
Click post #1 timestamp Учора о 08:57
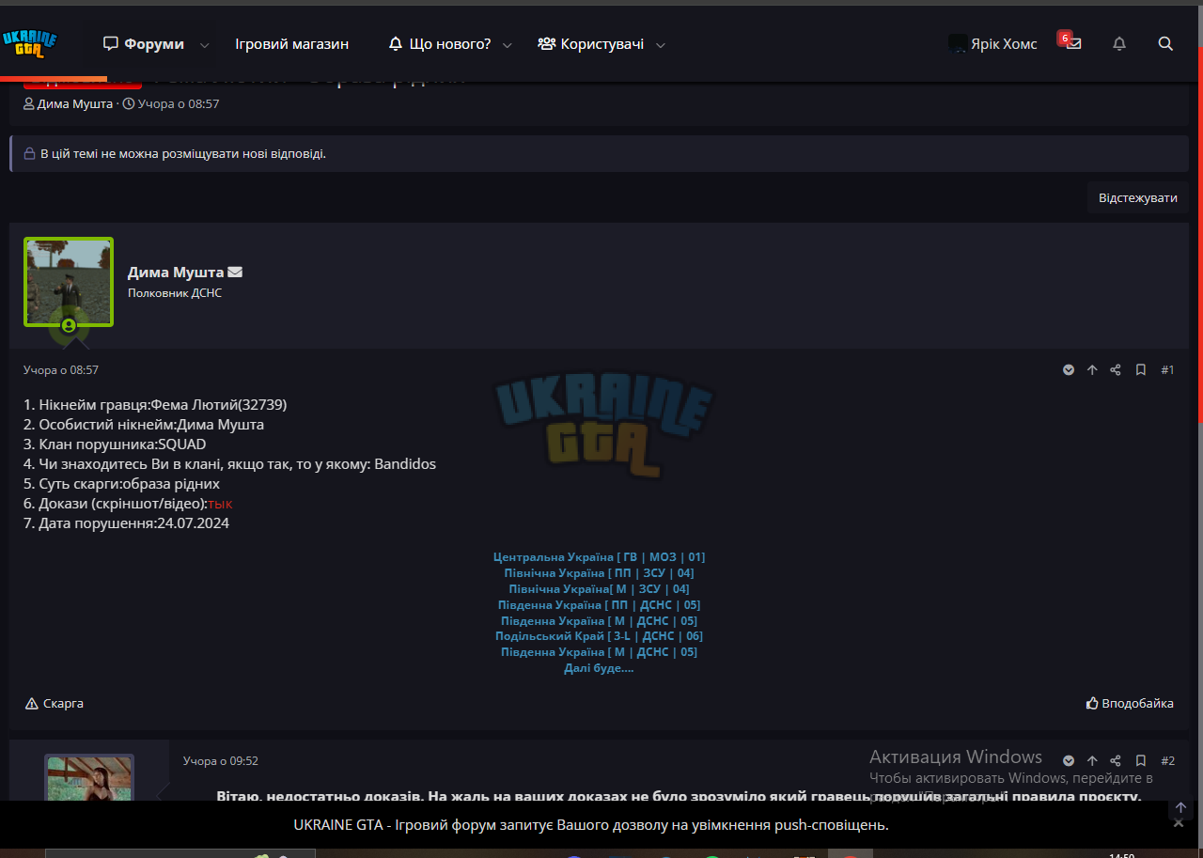click(61, 370)
